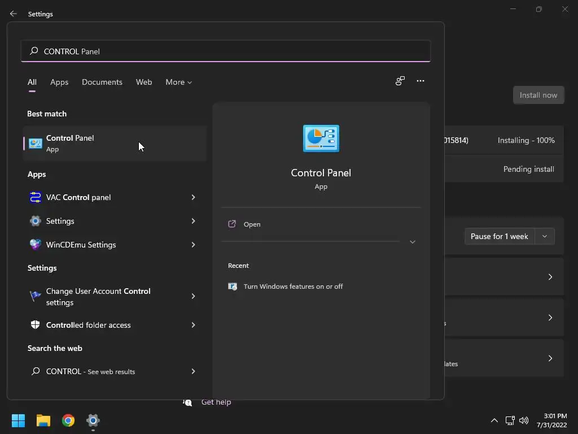The image size is (578, 434).
Task: Click the Controlled folder access shield icon
Action: 36,325
